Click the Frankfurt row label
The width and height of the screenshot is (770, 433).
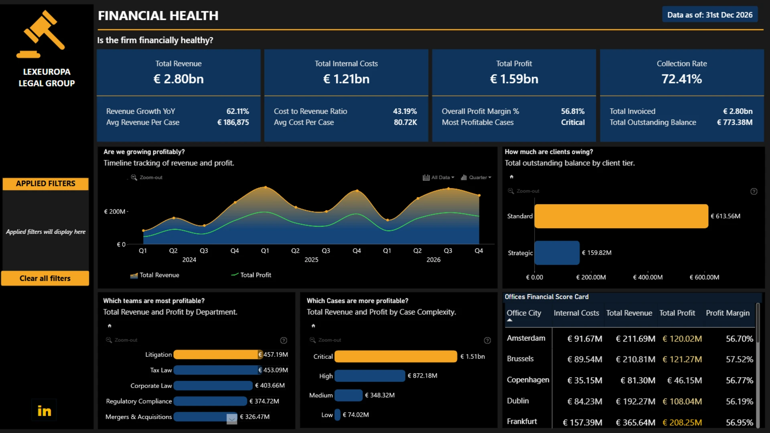click(522, 422)
